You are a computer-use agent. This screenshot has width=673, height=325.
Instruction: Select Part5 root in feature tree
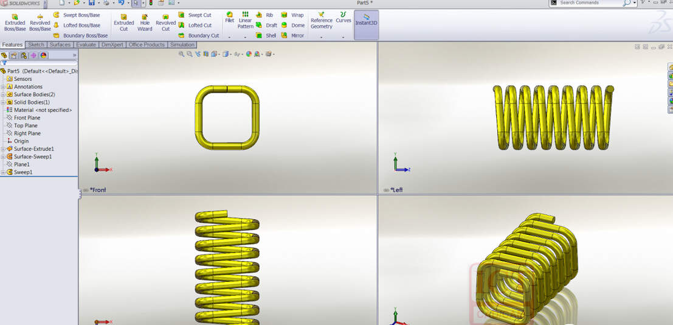[x=39, y=71]
